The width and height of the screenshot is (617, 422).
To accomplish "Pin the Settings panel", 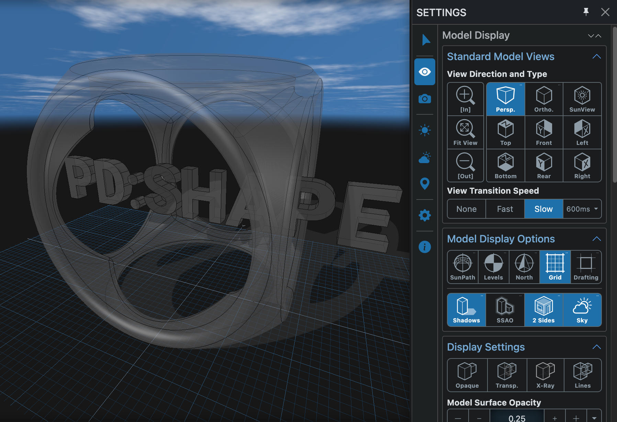I will pyautogui.click(x=586, y=12).
